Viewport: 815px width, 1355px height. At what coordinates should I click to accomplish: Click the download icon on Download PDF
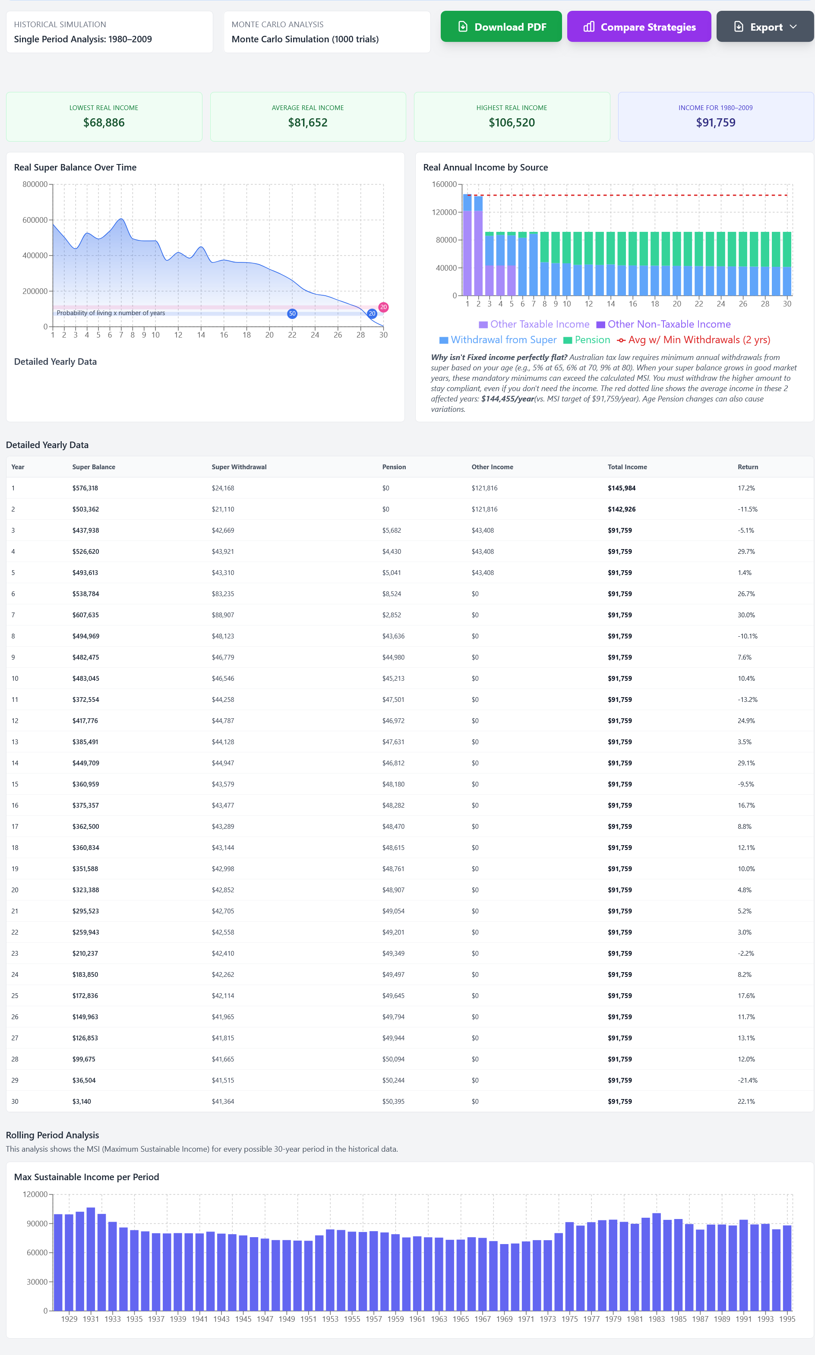pos(462,26)
